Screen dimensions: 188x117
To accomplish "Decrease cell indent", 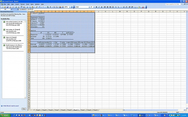I will point(129,7).
